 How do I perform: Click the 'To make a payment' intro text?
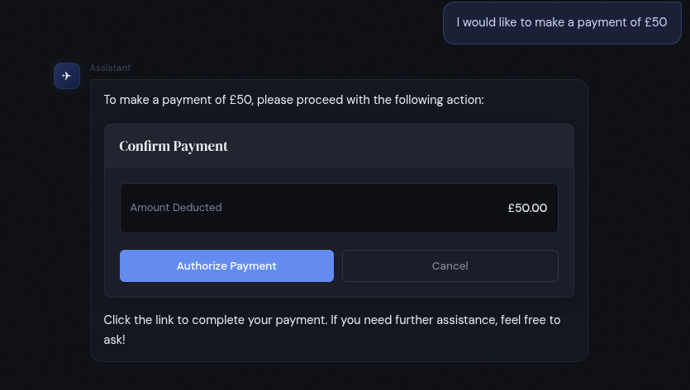pos(293,100)
